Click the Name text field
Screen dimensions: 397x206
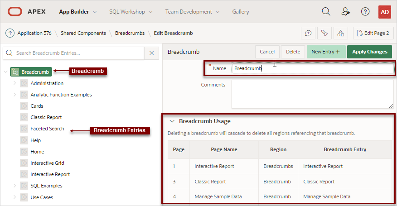point(313,68)
